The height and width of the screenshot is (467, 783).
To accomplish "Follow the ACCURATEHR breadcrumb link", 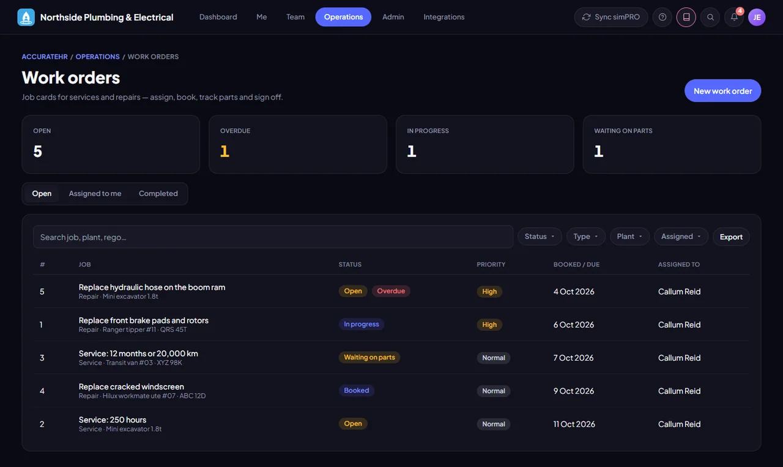I will [x=45, y=57].
